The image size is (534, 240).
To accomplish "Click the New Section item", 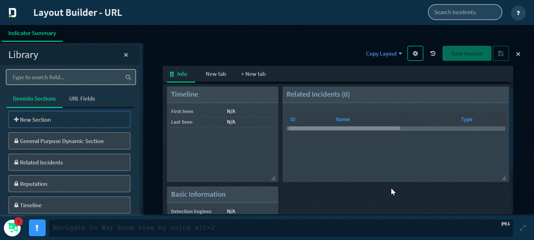I will [69, 119].
